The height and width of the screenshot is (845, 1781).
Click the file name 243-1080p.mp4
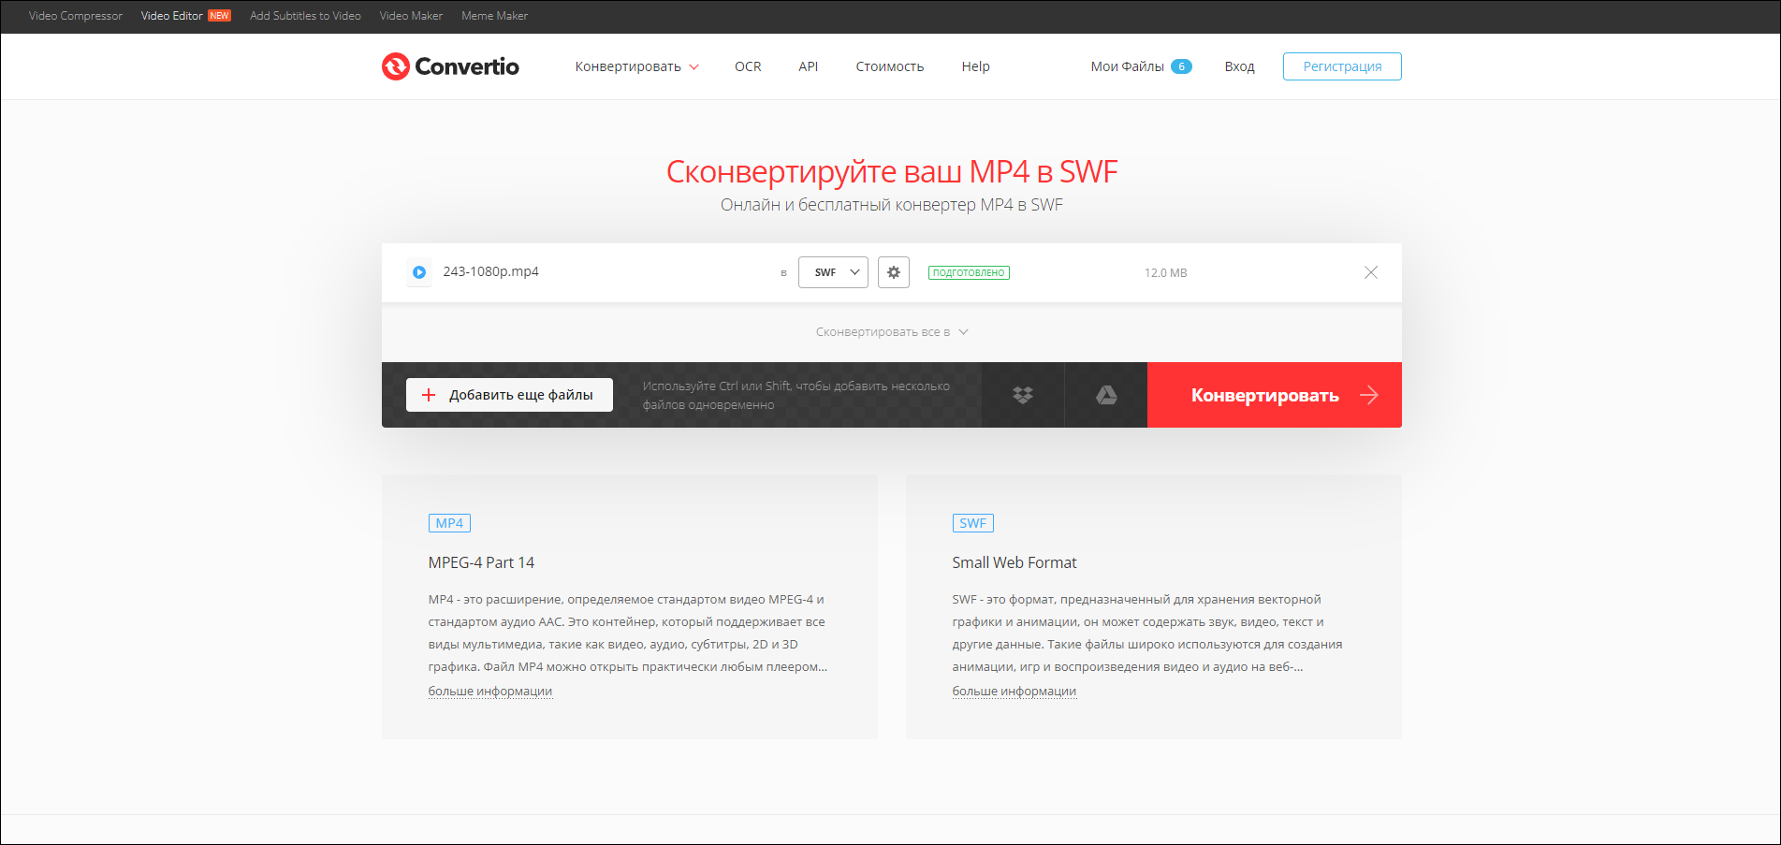pos(490,271)
